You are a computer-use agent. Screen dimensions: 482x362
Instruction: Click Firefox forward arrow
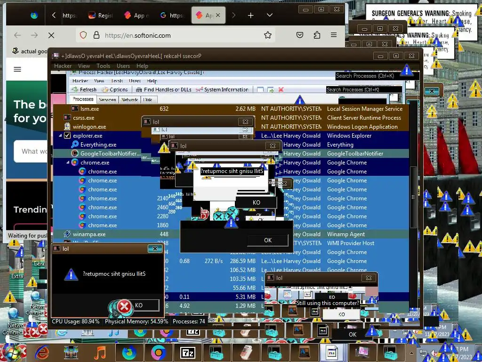[x=34, y=35]
